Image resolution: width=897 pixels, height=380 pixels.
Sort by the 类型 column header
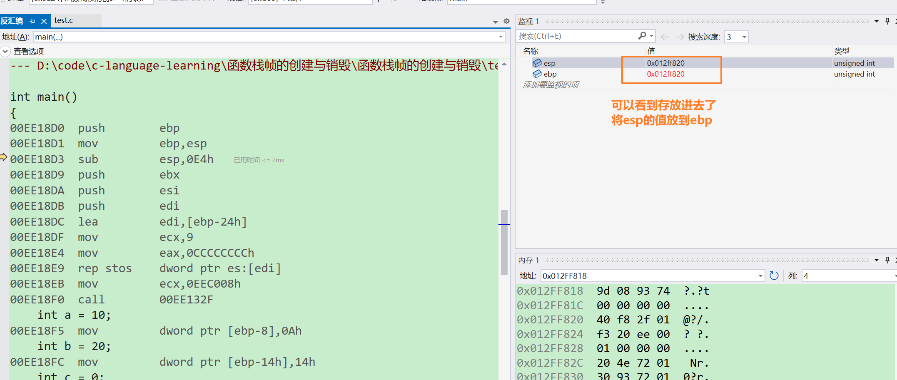[842, 51]
